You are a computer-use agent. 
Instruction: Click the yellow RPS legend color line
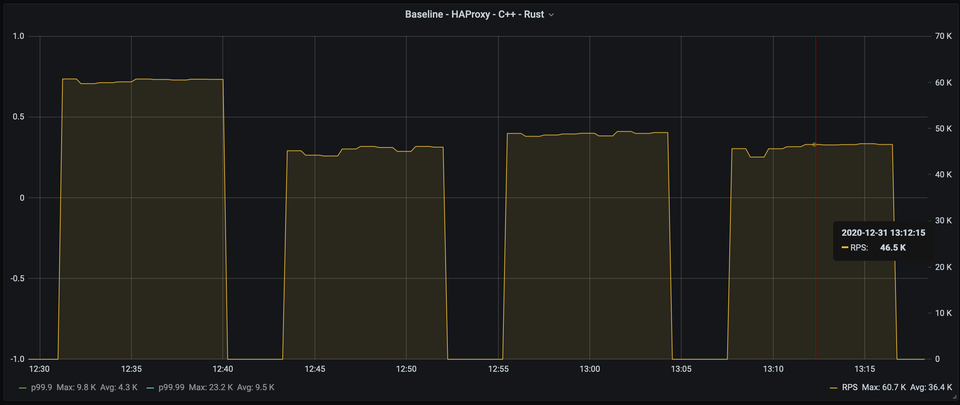tap(833, 388)
